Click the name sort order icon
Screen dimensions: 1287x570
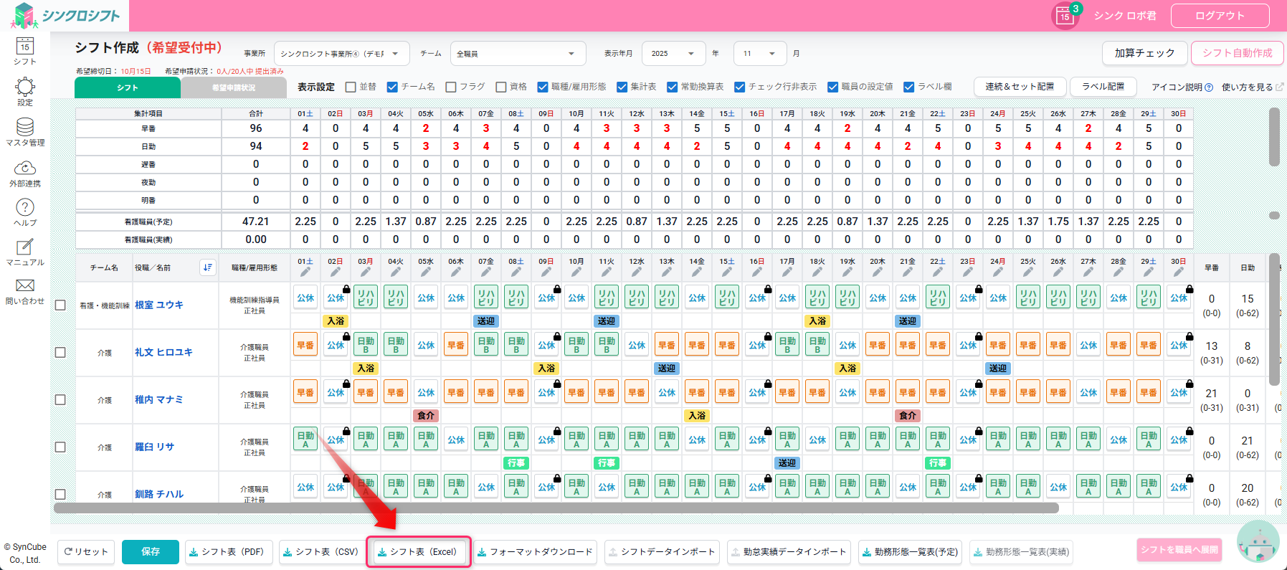point(207,267)
